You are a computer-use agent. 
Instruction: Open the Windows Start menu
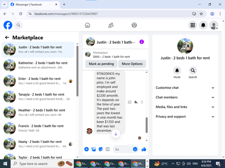pos(5,164)
